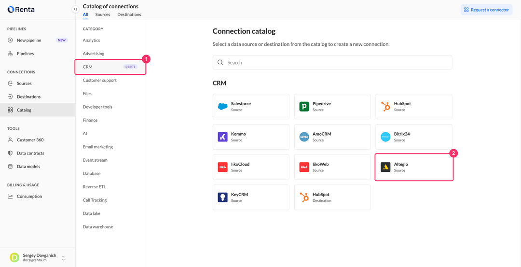Select the Customer support category
This screenshot has height=267, width=521.
[100, 80]
